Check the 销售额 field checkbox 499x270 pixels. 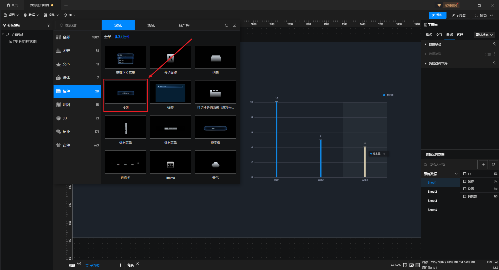pyautogui.click(x=465, y=197)
